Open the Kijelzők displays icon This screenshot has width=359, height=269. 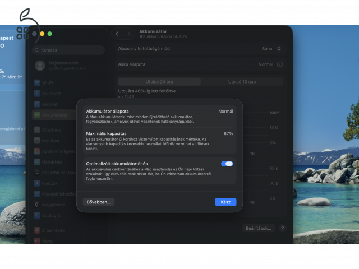coord(37,183)
